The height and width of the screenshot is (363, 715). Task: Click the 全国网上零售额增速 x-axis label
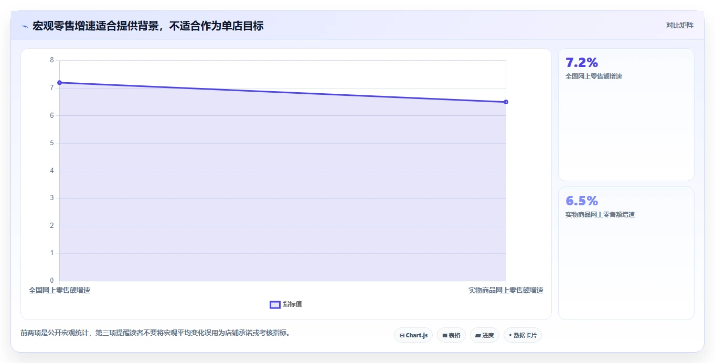coord(59,290)
